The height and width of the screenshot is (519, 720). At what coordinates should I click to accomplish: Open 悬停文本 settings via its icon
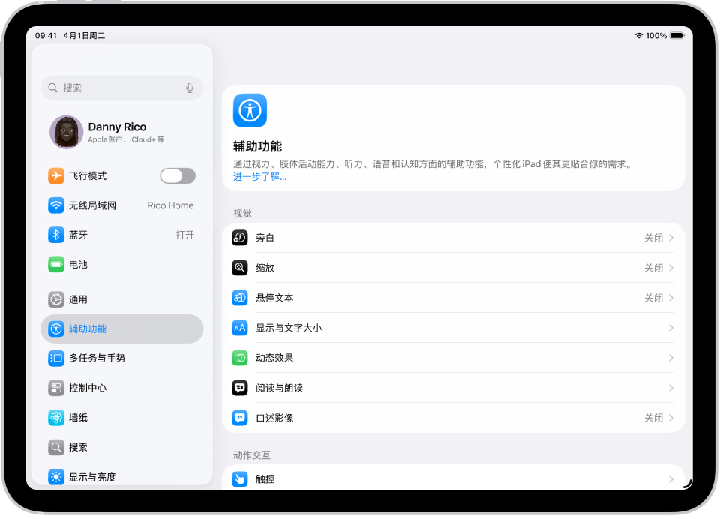point(240,298)
